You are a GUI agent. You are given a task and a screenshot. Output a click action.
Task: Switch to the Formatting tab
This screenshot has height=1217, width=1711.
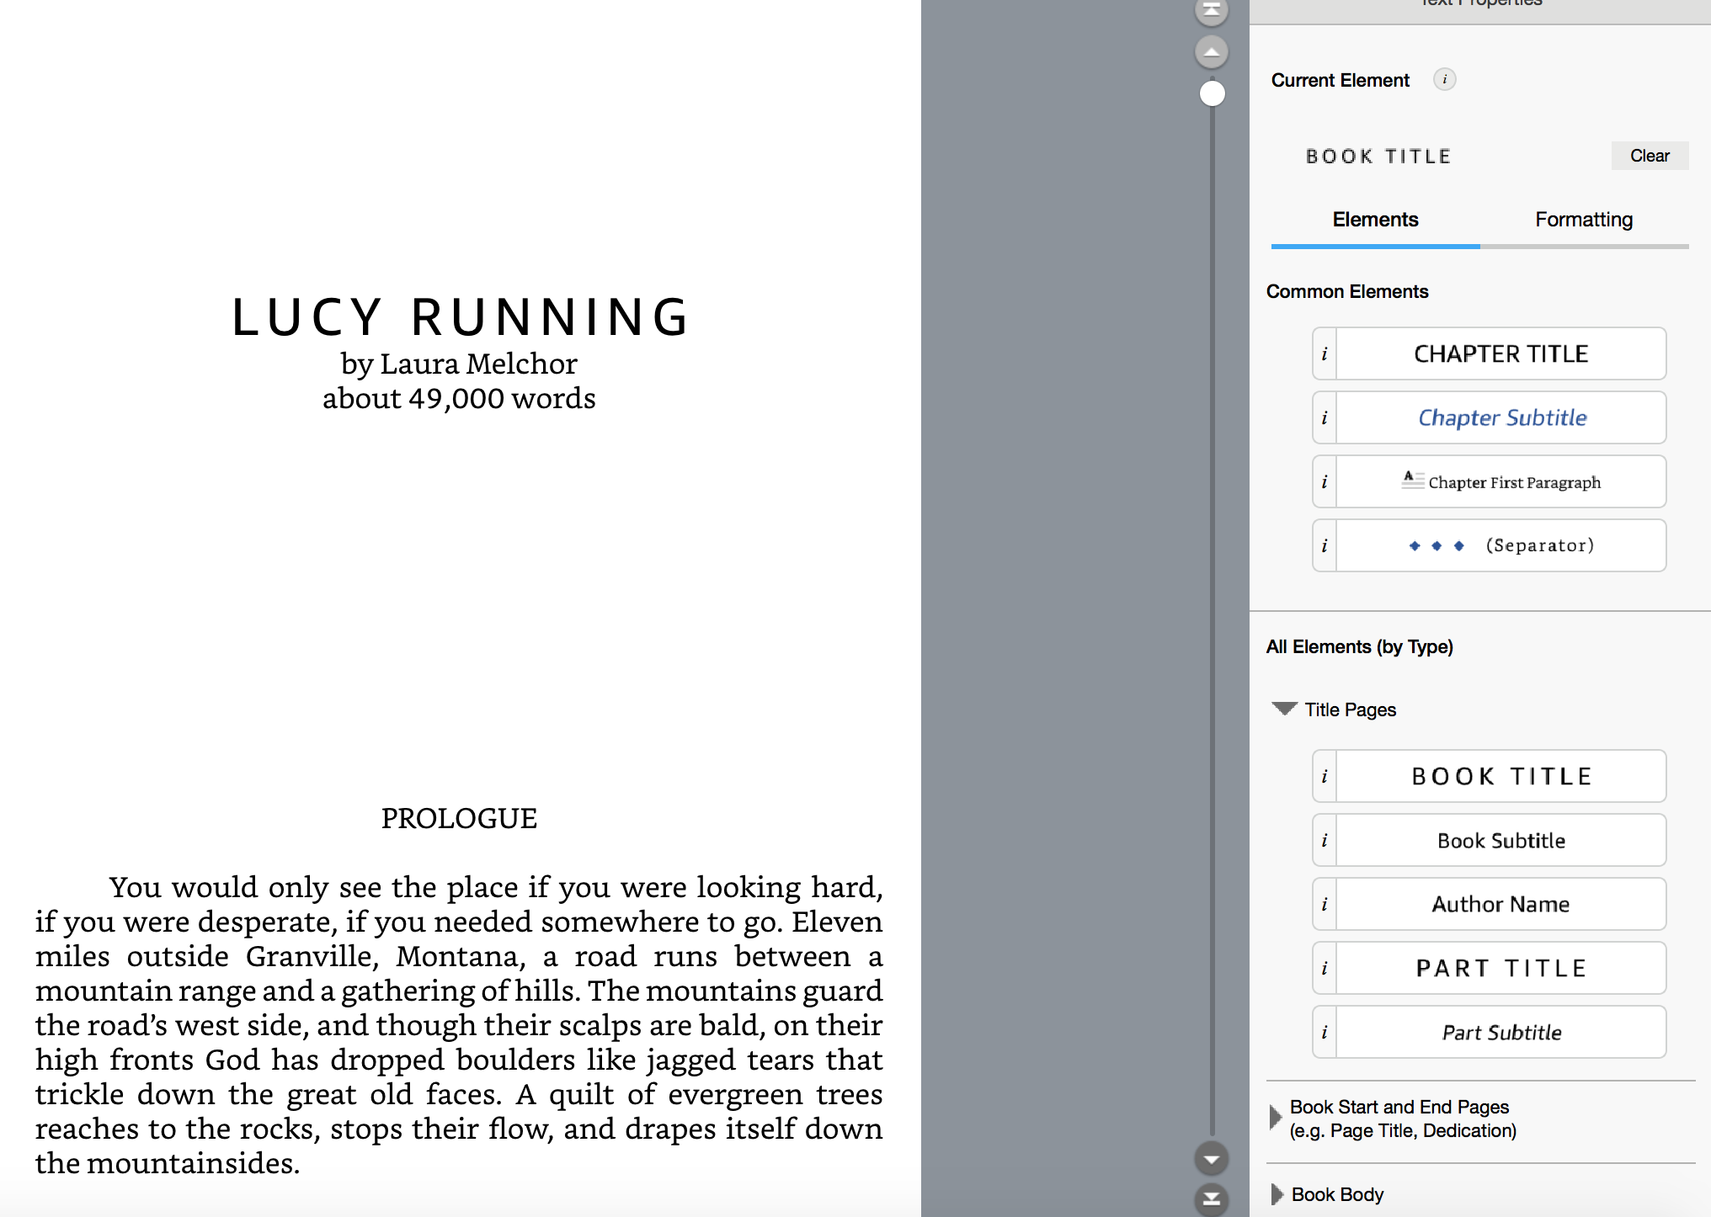click(1583, 220)
